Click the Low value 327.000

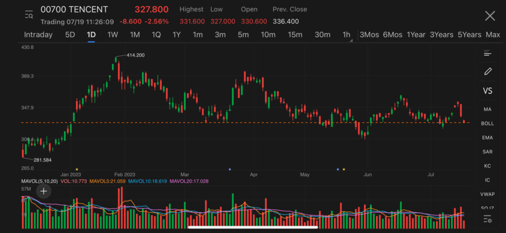(223, 22)
